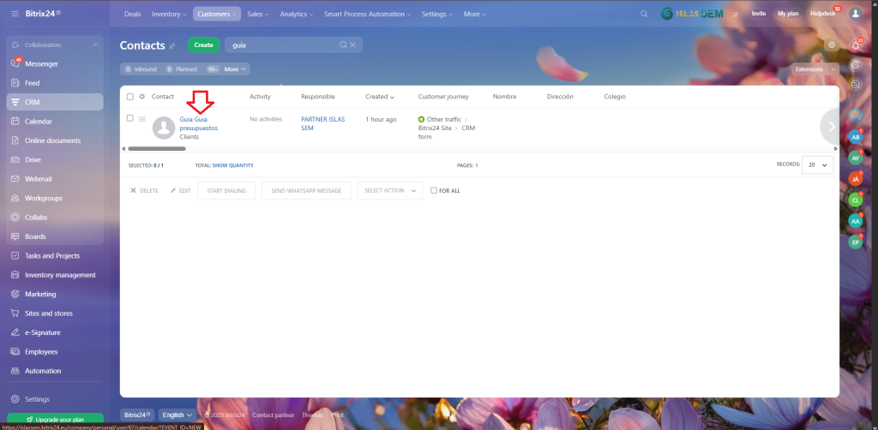Click the horizontal scrollbar under the contacts table
878x430 pixels.
coord(156,148)
